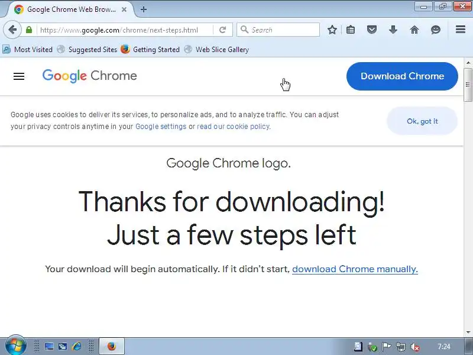Dismiss cookie notice with Ok, got it
473x355 pixels.
click(x=422, y=121)
